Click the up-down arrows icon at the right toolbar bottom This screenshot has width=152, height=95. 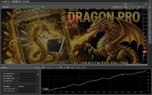point(150,42)
